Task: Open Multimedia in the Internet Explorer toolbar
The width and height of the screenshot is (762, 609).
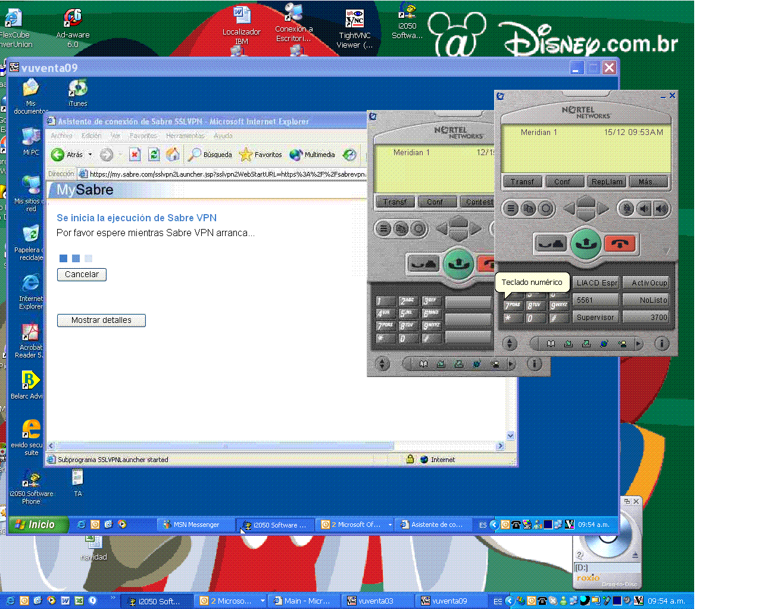Action: coord(312,155)
